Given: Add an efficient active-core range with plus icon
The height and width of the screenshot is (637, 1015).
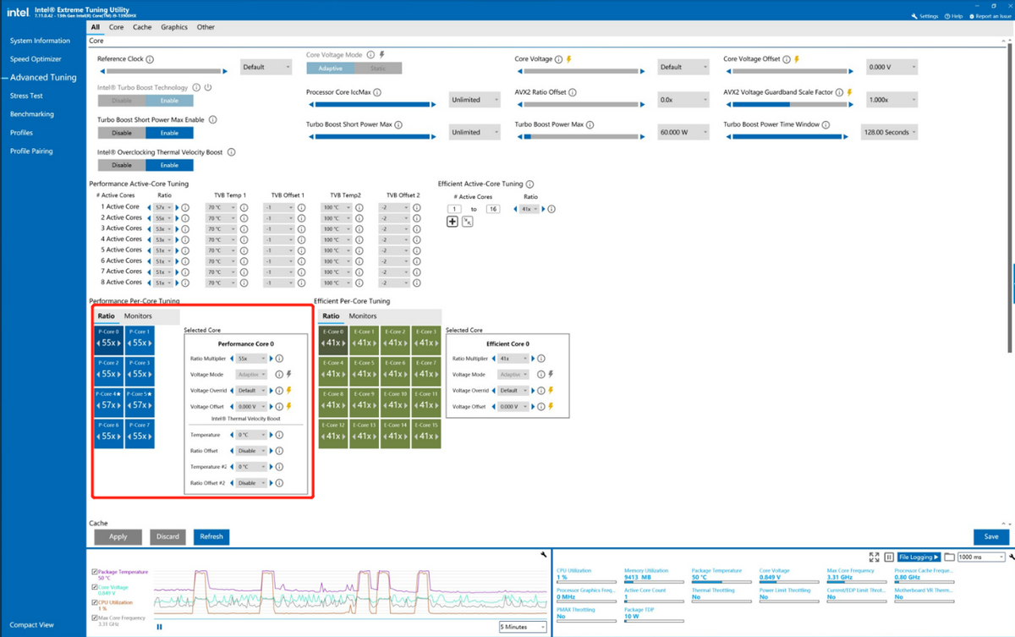Looking at the screenshot, I should (x=453, y=222).
